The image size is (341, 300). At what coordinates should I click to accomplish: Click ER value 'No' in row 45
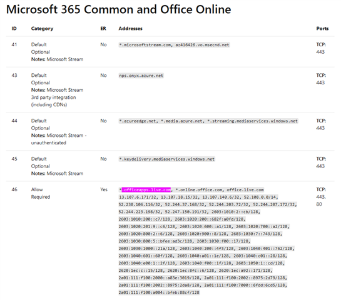pyautogui.click(x=103, y=159)
